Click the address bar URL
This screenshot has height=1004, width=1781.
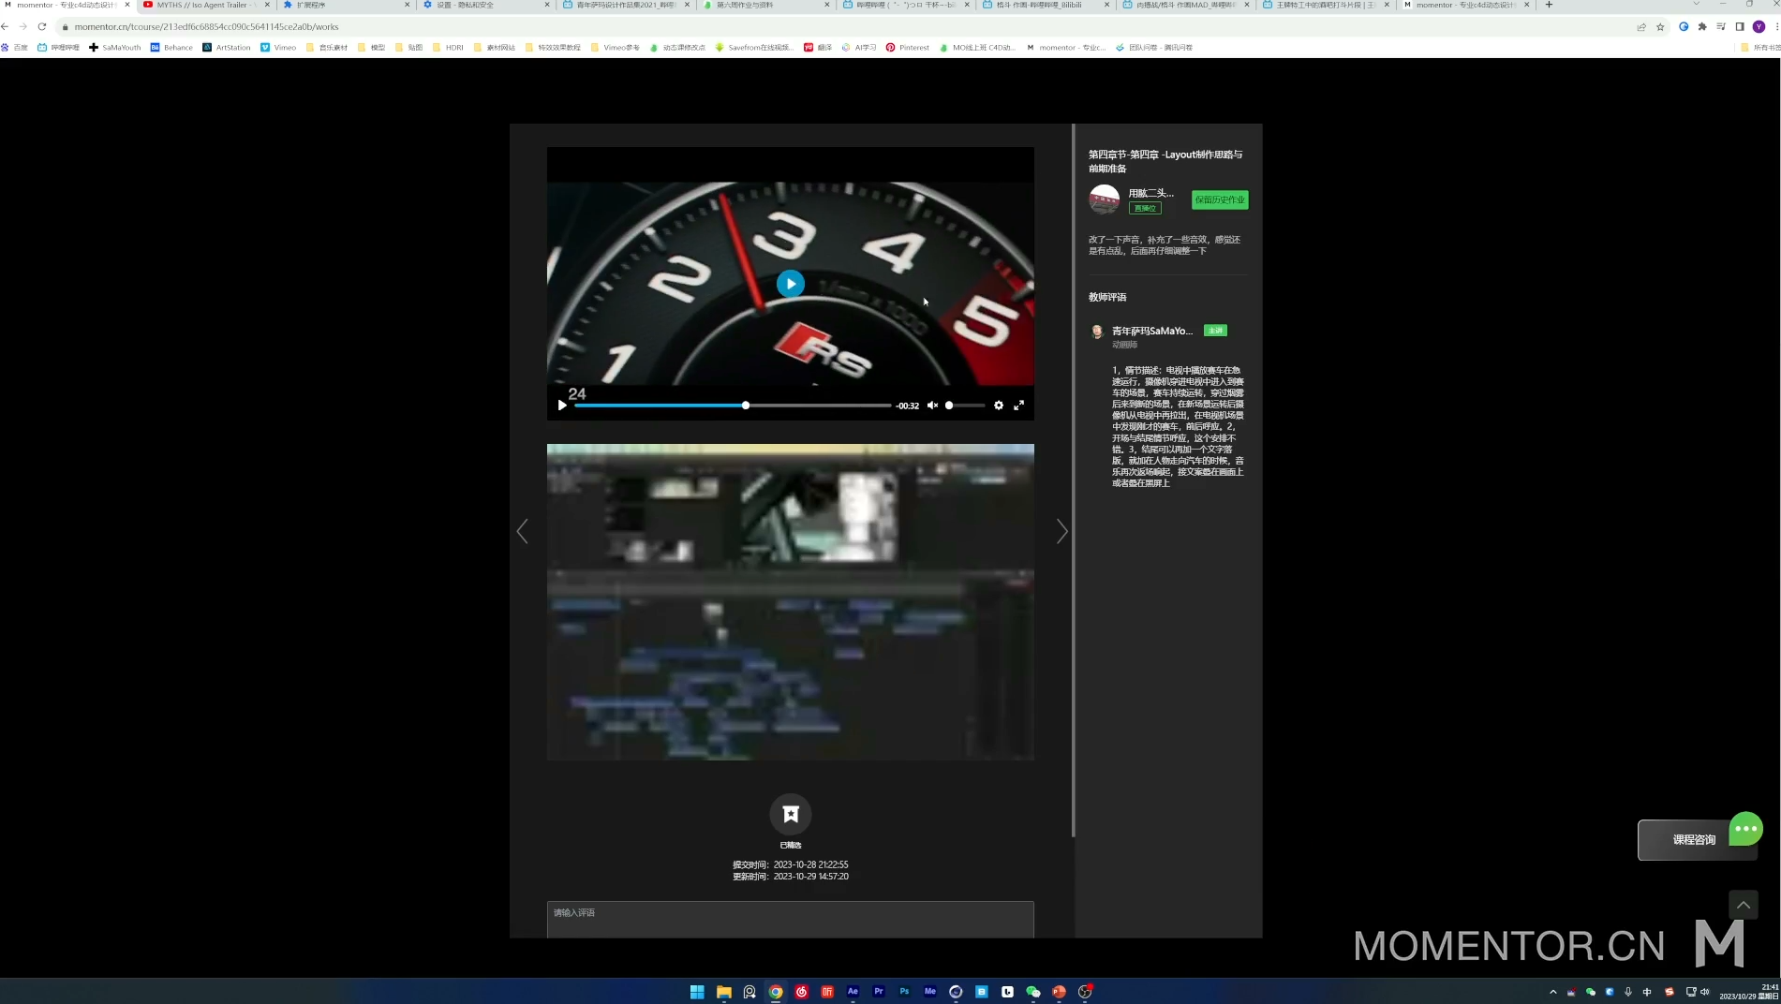coord(206,27)
